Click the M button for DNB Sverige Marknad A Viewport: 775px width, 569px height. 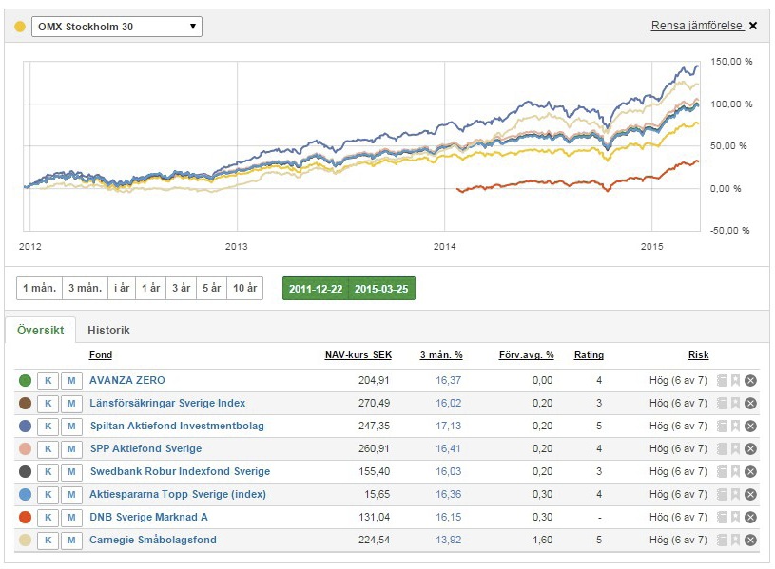[x=71, y=518]
